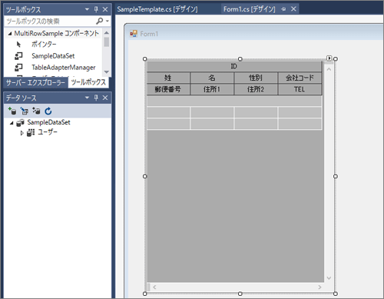Viewport: 384px width, 299px height.
Task: Collapse the SampleDataSet tree node
Action: point(12,123)
